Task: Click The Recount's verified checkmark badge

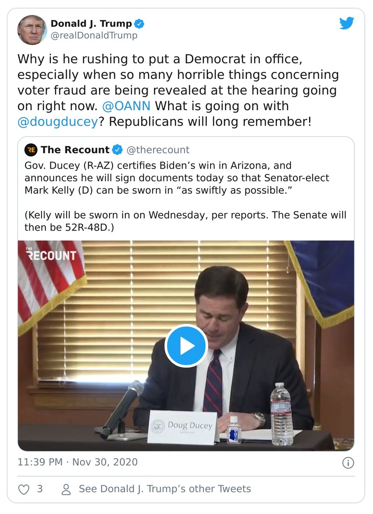Action: [118, 150]
